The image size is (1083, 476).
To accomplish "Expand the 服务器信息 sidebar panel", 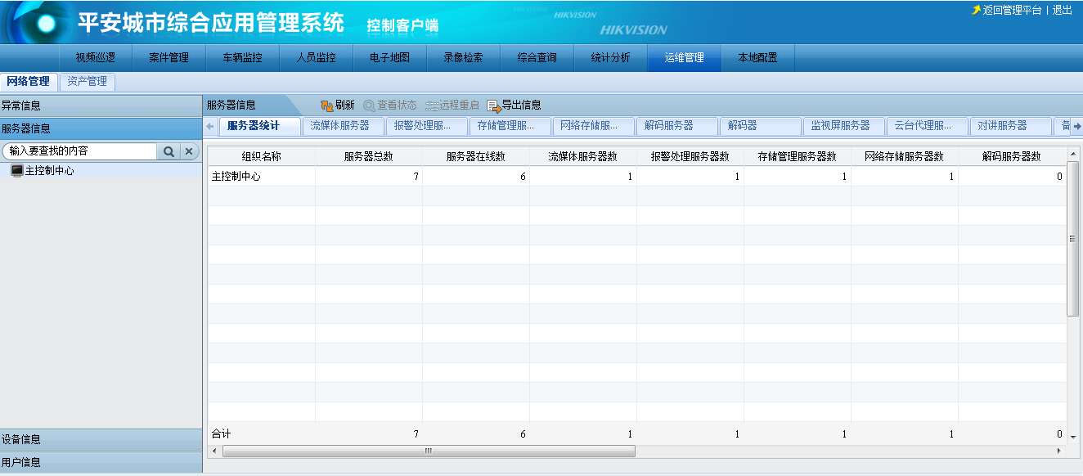I will coord(101,128).
